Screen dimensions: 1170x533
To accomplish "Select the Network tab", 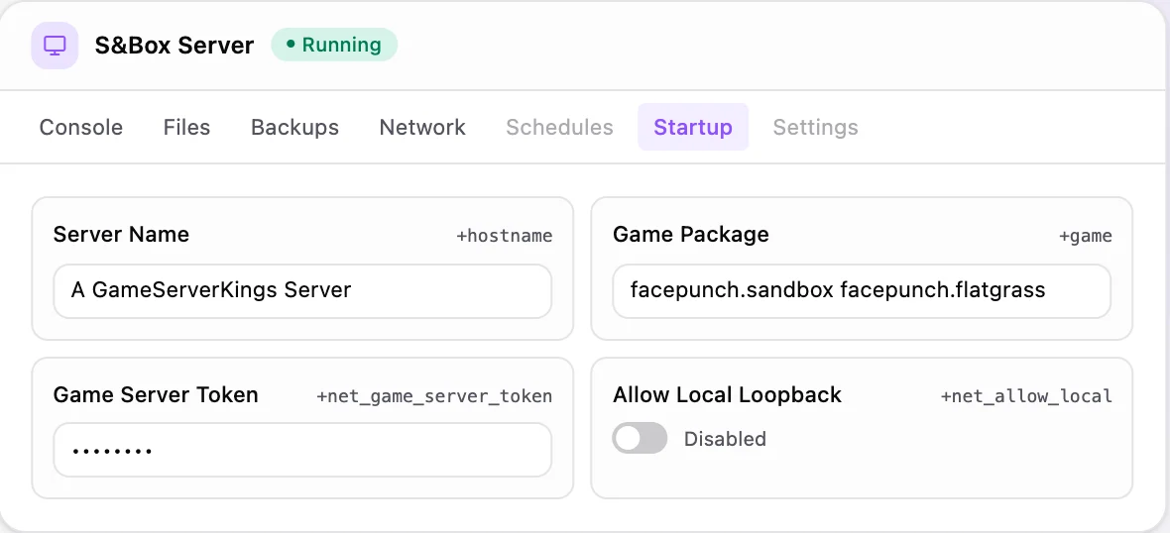I will click(x=422, y=128).
